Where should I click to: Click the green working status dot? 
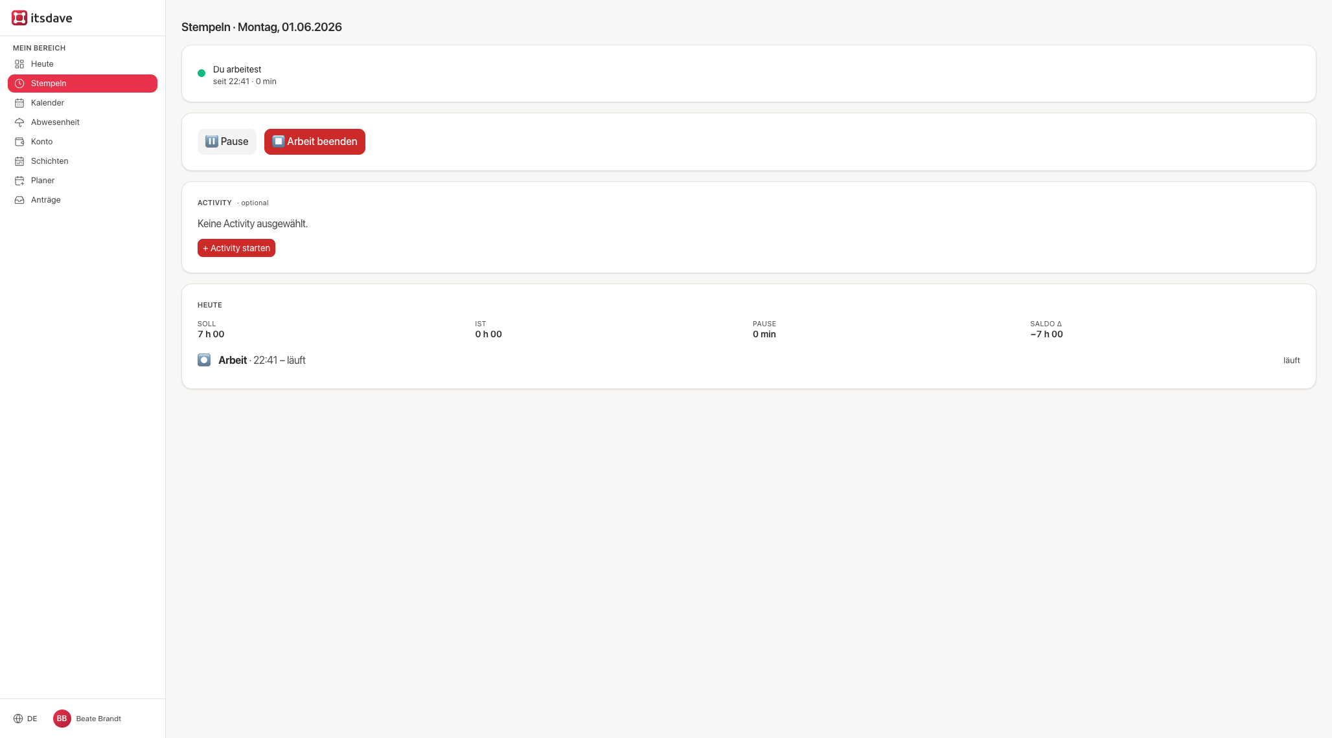pyautogui.click(x=201, y=73)
